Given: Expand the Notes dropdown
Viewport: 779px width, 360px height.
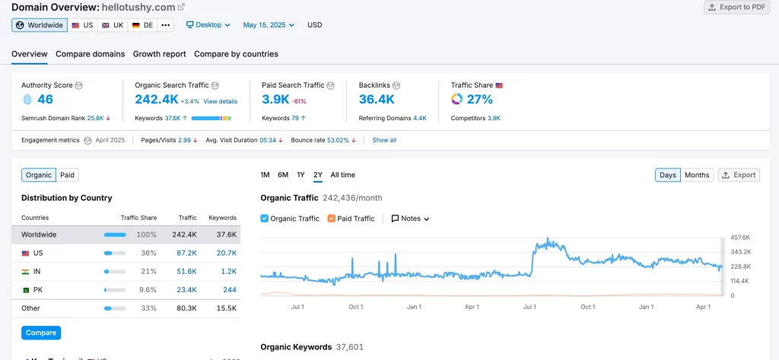Looking at the screenshot, I should [410, 218].
